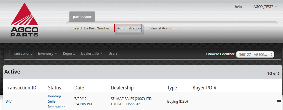Open the Administration menu item
Viewport: 283px width, 110px height.
tap(129, 28)
